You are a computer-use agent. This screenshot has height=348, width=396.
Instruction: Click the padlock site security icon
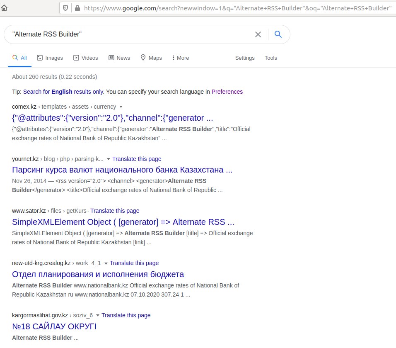coord(77,8)
